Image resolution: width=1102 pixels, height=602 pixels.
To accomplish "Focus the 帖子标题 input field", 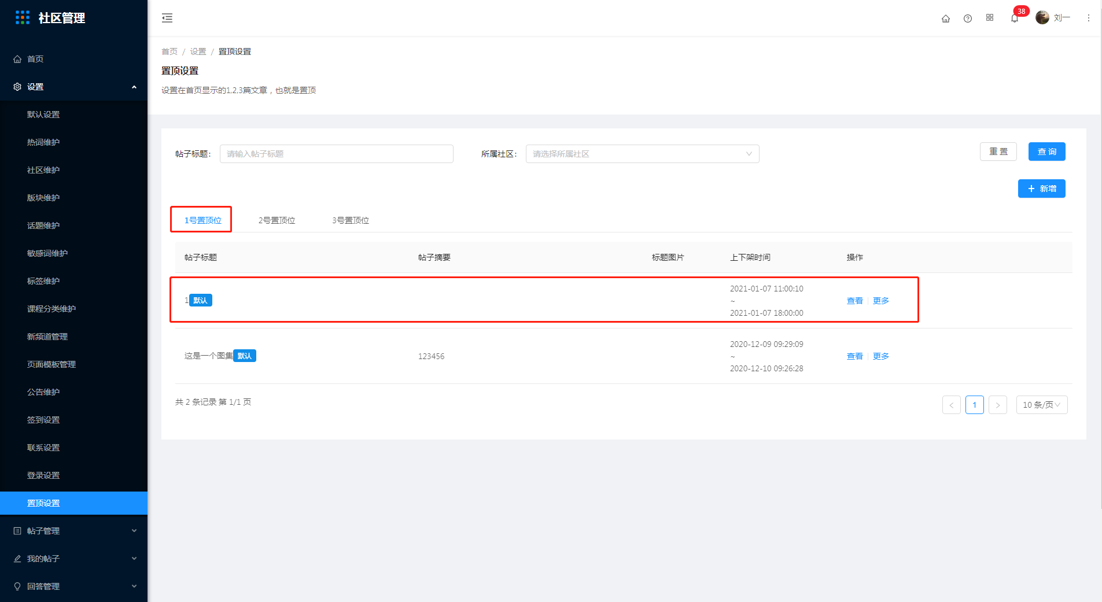I will 336,154.
